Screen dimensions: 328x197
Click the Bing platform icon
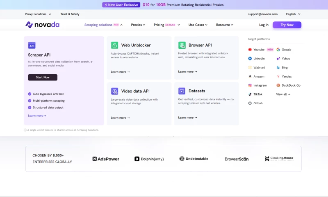(278, 67)
